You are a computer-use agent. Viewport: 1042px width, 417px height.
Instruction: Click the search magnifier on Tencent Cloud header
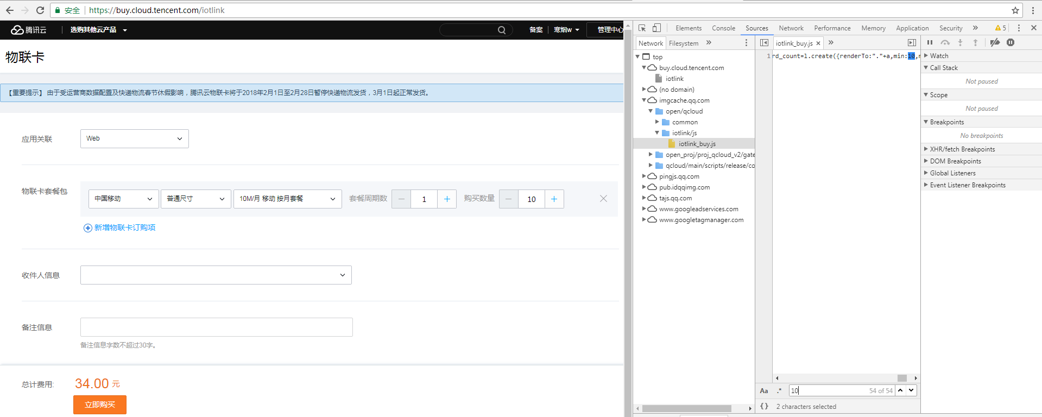[x=502, y=30]
